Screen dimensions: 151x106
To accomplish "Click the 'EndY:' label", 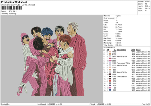I will (106, 36).
